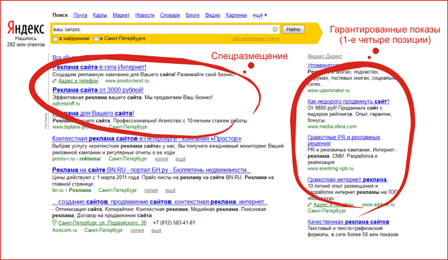Click the Asvicom.ru site name

(65, 230)
